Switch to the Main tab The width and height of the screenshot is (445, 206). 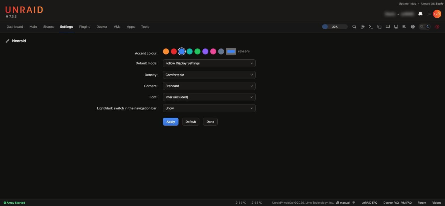[33, 27]
